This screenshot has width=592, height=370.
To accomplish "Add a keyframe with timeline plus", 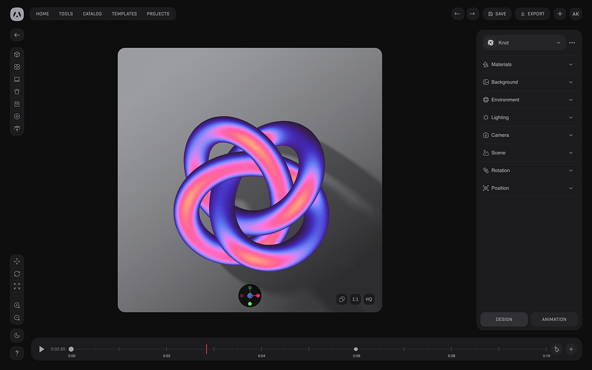I will (571, 349).
